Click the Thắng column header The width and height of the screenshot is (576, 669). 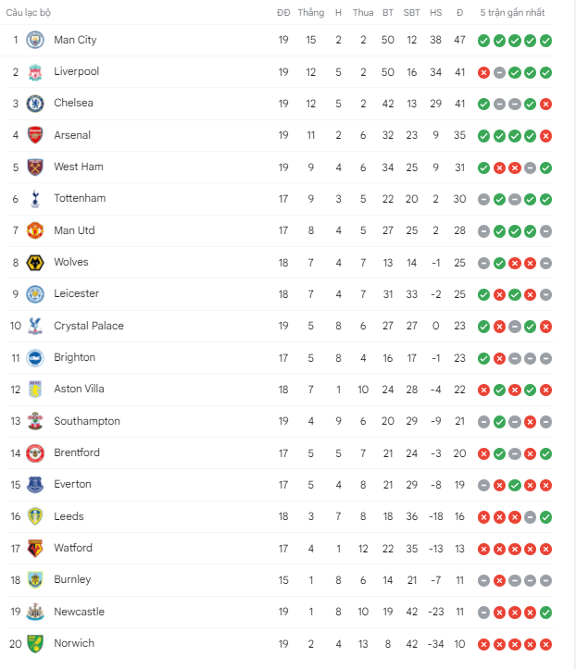tap(311, 13)
